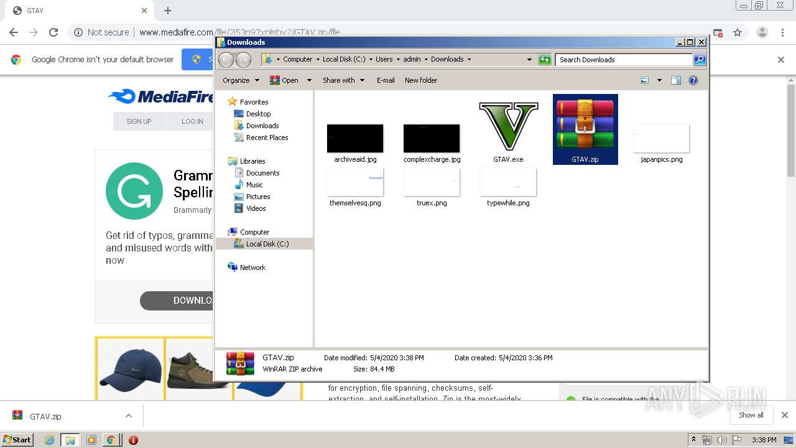Select japanpics.png file
Screen dimensions: 796x448
pos(661,138)
